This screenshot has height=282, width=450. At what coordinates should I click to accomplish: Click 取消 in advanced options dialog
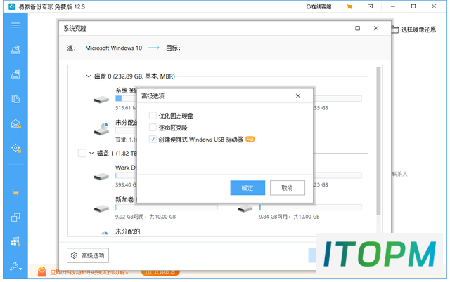(x=288, y=188)
